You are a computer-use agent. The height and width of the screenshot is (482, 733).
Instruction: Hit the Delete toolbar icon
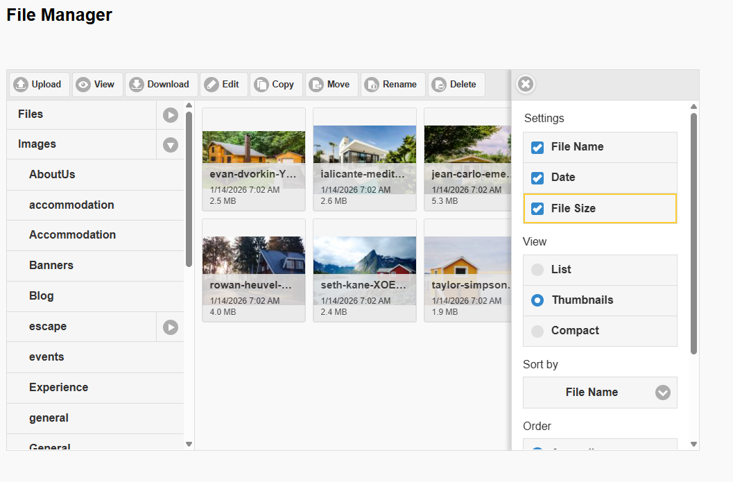(439, 85)
